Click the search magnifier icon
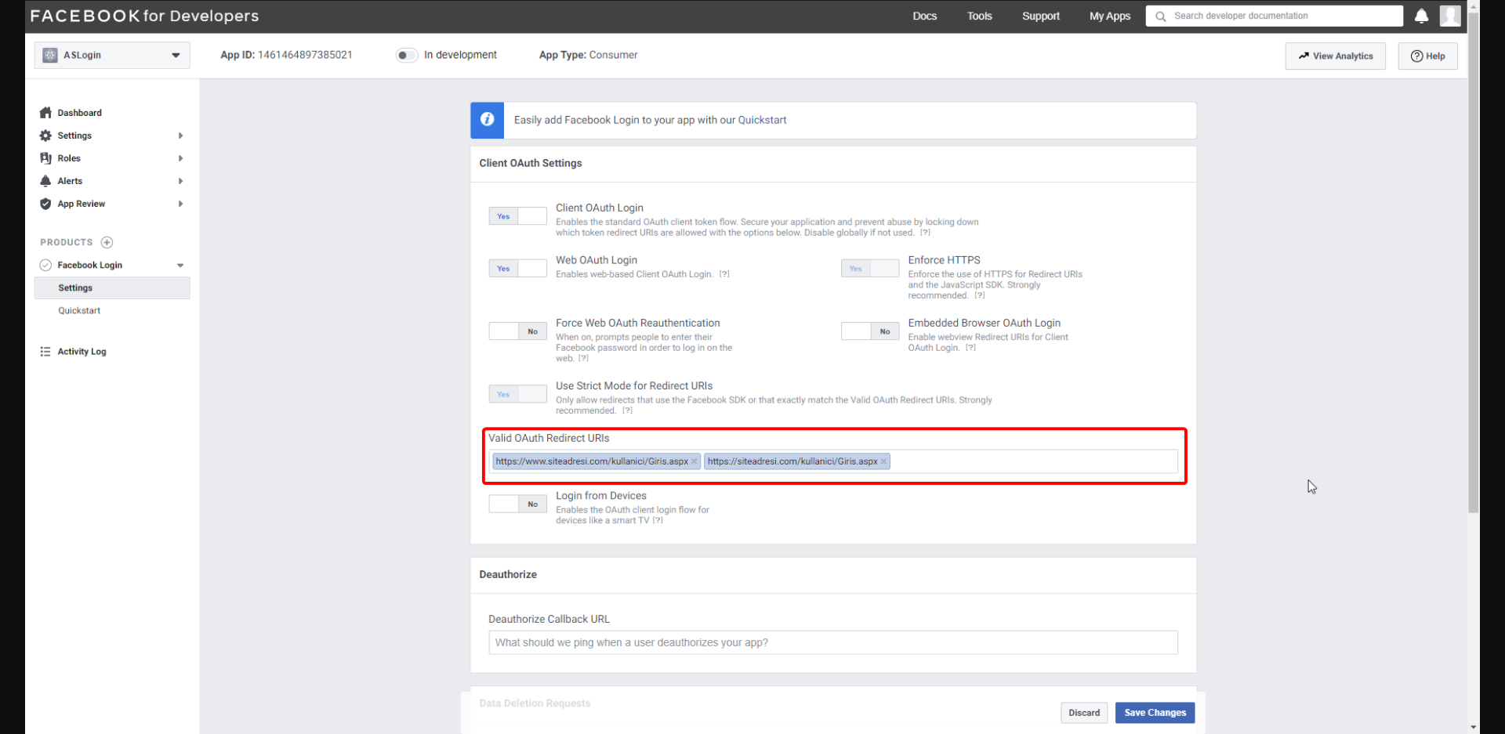1505x734 pixels. (x=1161, y=16)
